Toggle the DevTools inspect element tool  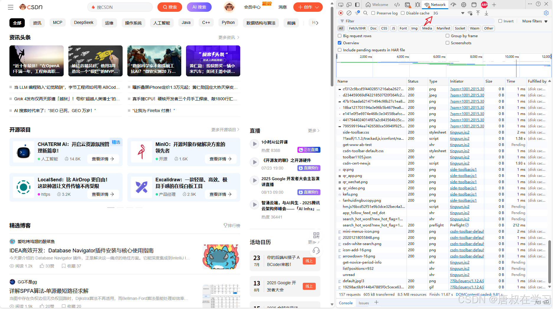coord(341,5)
